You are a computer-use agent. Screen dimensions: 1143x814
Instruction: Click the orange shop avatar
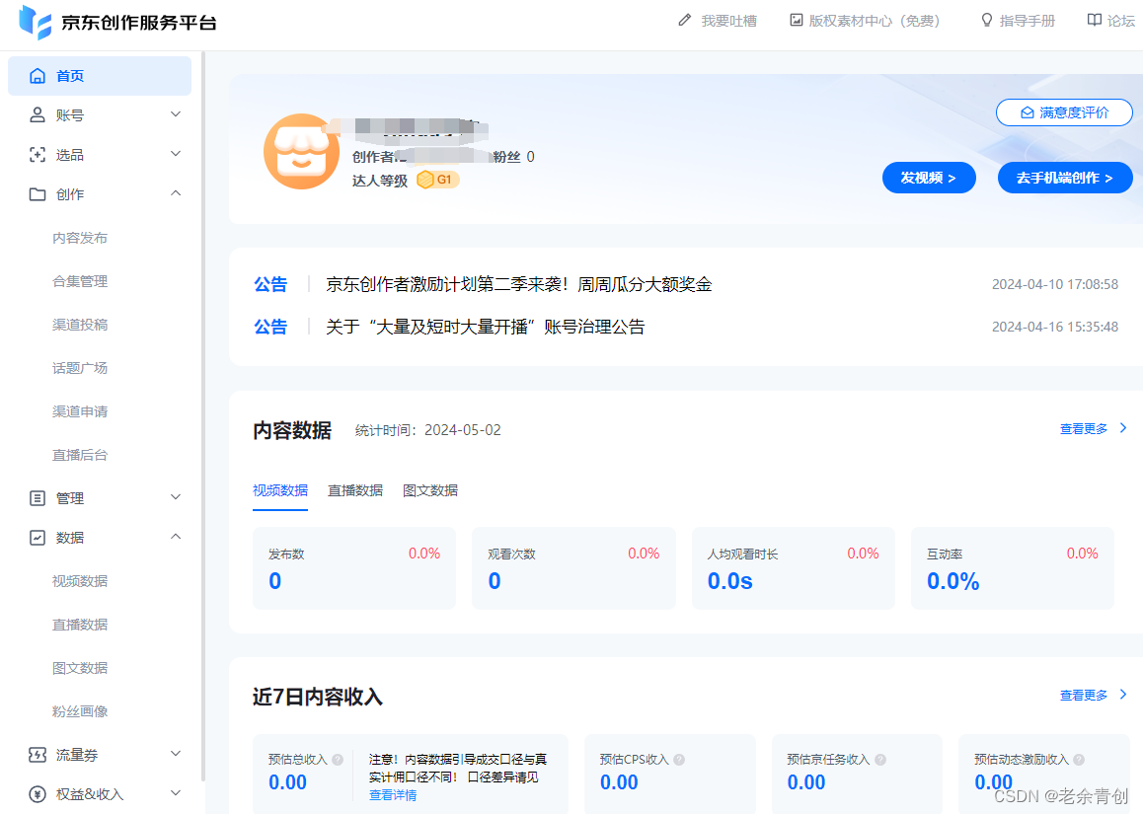(x=301, y=152)
